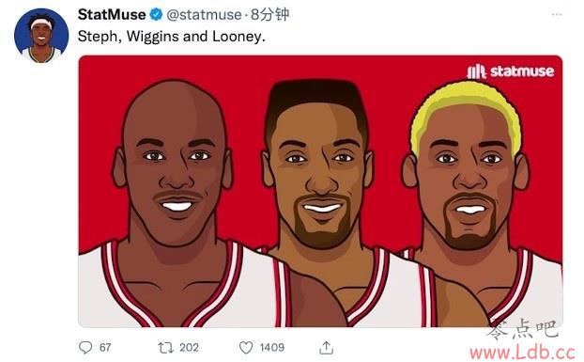This screenshot has width=584, height=362.
Task: Click the blue verified badge
Action: point(156,14)
